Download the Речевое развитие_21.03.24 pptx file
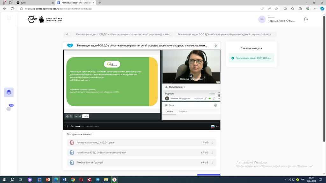The height and width of the screenshot is (183, 326). (x=212, y=143)
